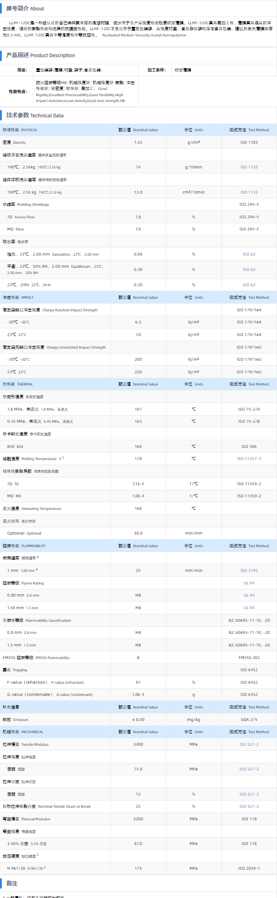
Task: Open ISO 527-2 link for Tensile Modulus
Action: 249,744
